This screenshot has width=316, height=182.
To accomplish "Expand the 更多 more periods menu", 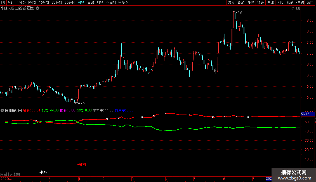I will click(x=123, y=3).
